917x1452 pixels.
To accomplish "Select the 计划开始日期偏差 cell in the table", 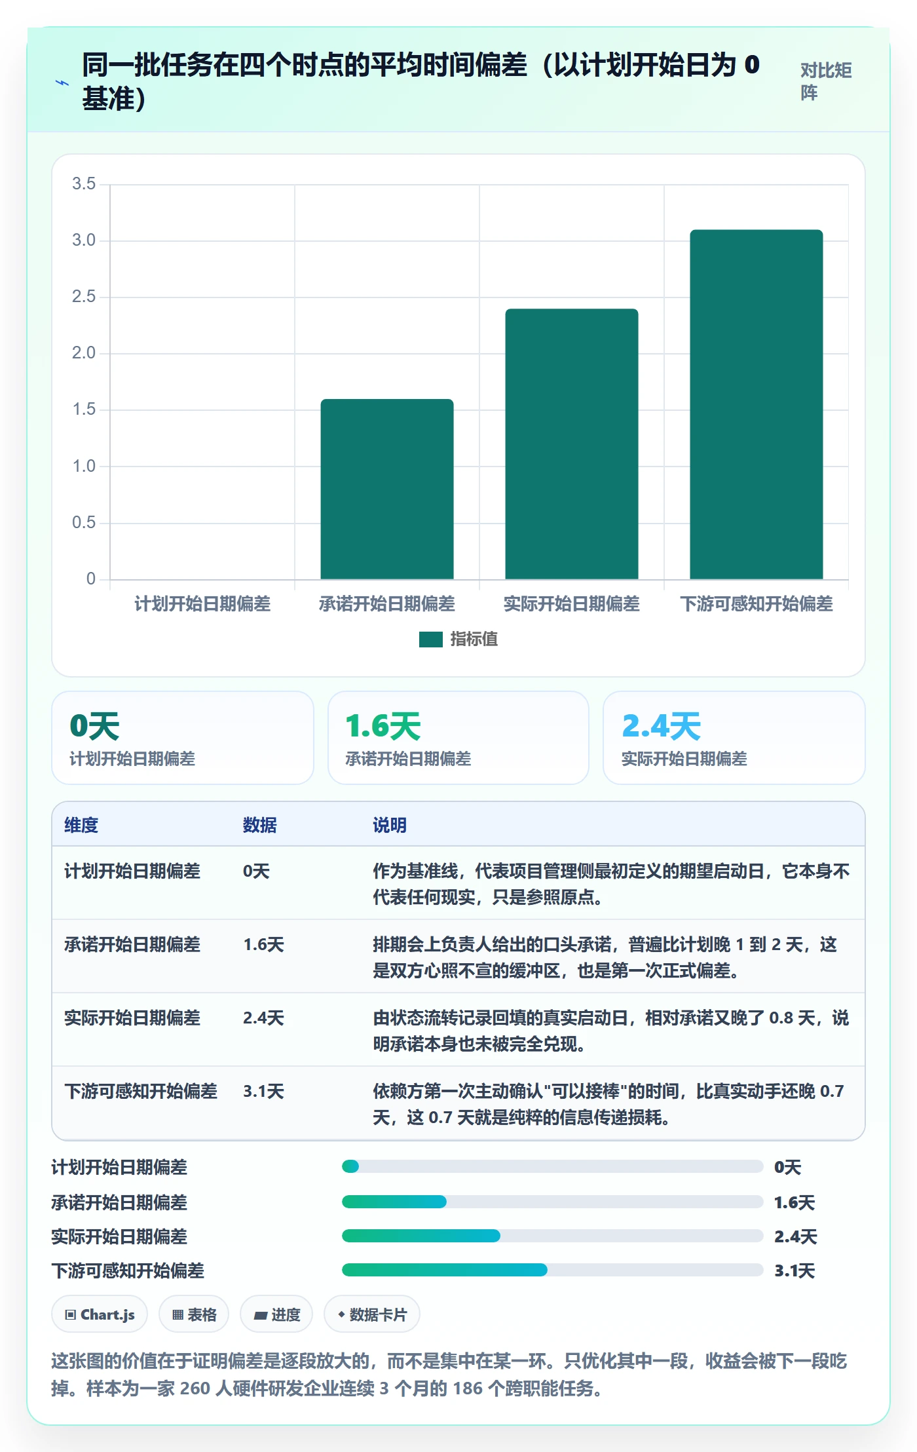I will (x=132, y=871).
